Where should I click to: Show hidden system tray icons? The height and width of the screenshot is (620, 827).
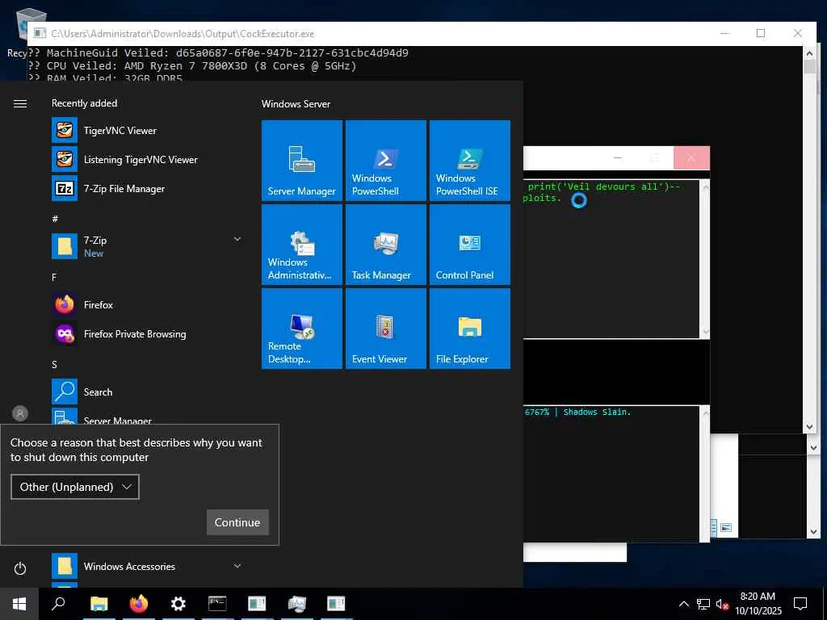click(x=683, y=604)
